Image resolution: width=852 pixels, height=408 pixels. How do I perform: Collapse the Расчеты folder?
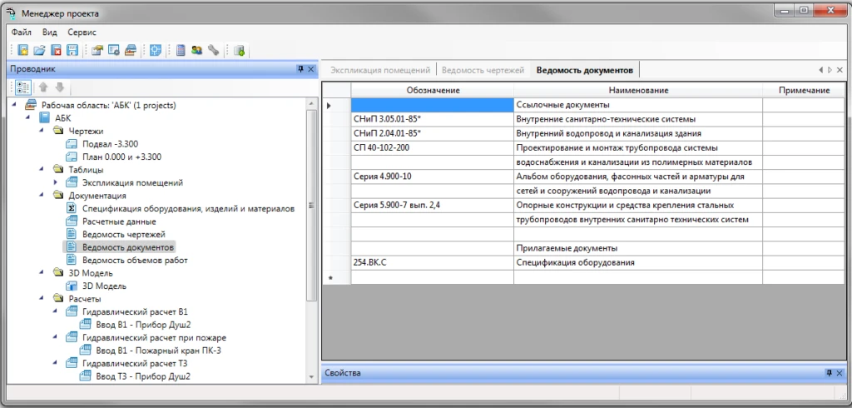tap(43, 299)
